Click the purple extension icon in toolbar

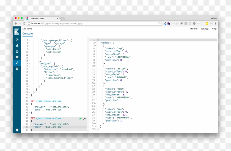(x=169, y=23)
